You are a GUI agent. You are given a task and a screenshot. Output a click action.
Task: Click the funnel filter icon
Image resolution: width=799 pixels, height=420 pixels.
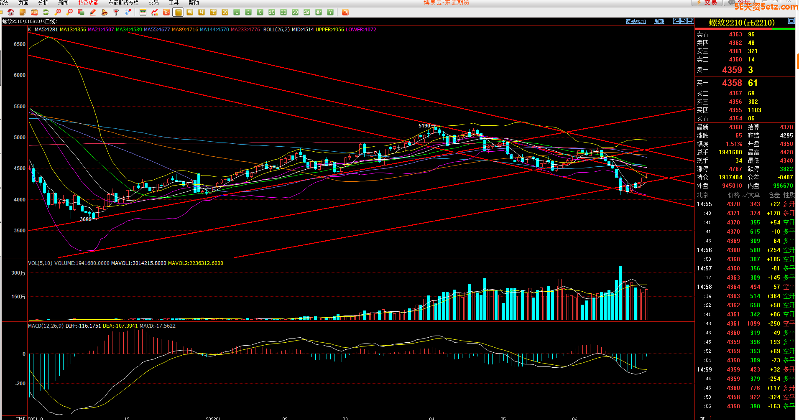coord(116,12)
